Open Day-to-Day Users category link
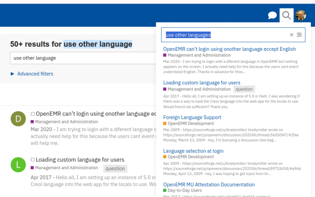Screen dimensions: 315x197 tap(182, 190)
